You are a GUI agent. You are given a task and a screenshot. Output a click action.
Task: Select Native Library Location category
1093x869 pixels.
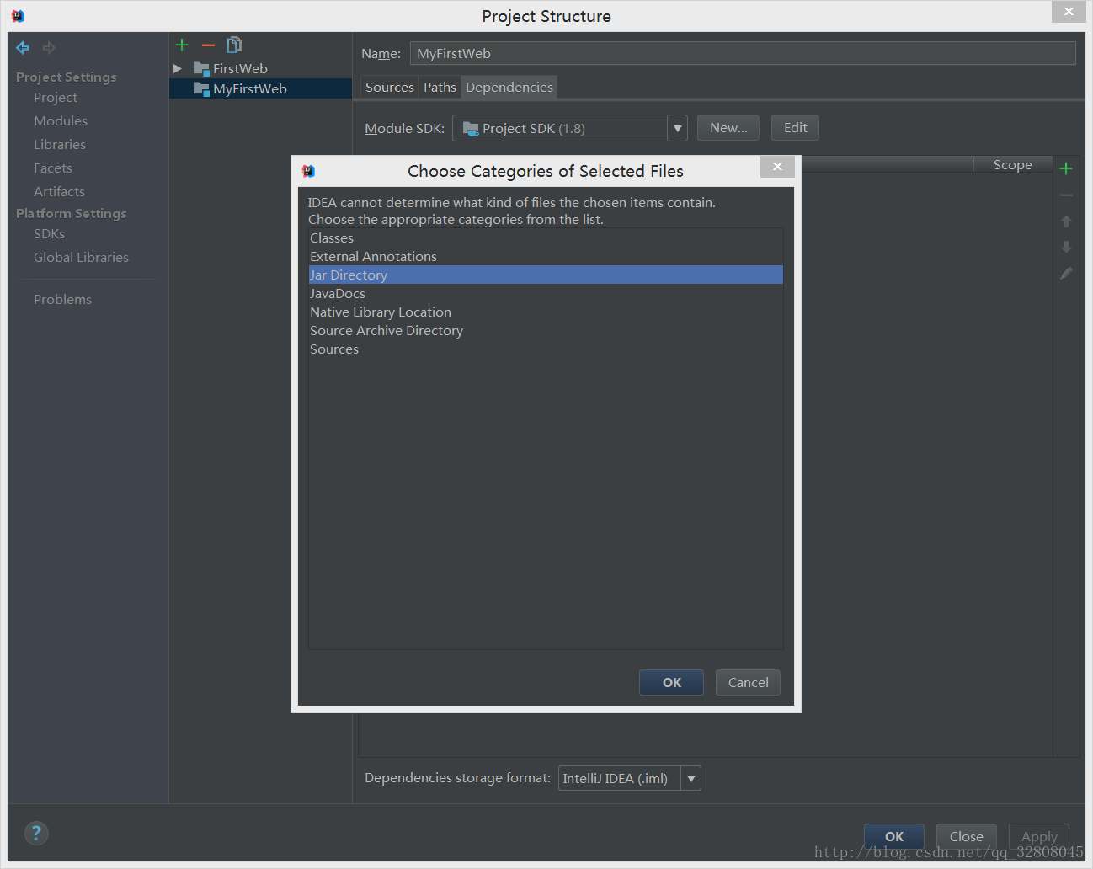[546, 312]
